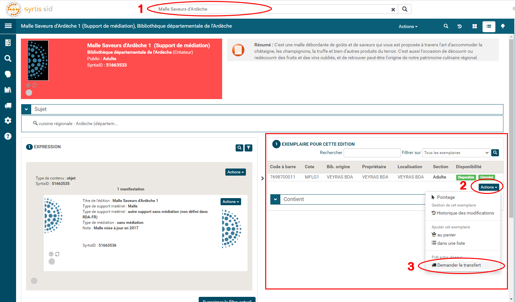Click the upload arrow icon under the red card cover
This screenshot has width=515, height=302.
tap(28, 85)
